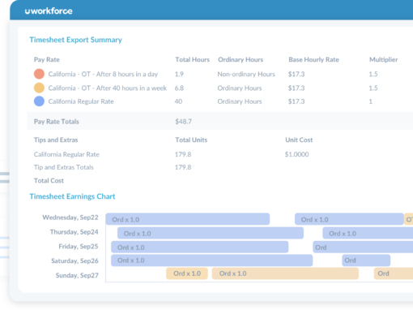Screen dimensions: 413x310
Task: Click multiplier 1.5 in After 8 hours row
Action: click(373, 74)
